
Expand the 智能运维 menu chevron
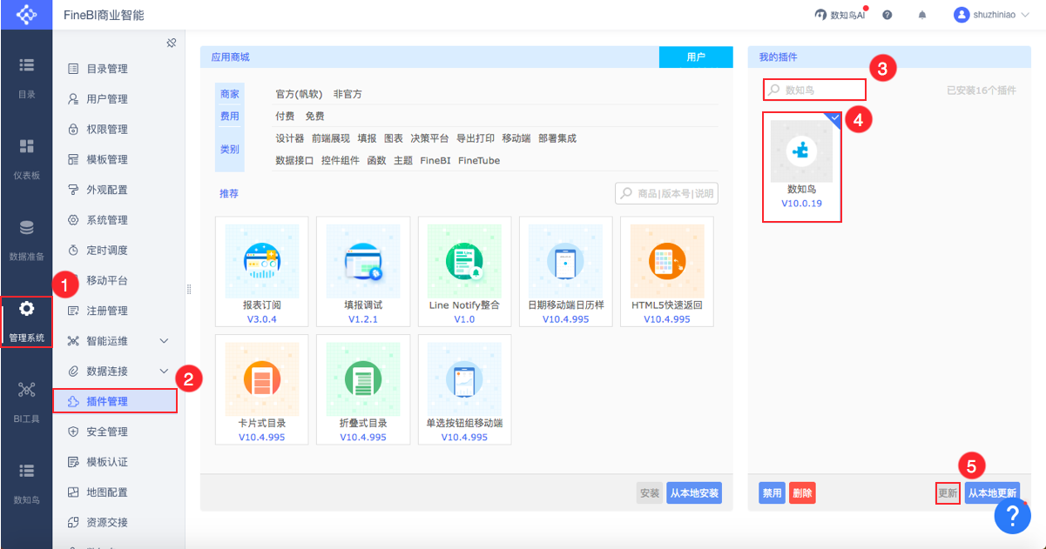[164, 341]
